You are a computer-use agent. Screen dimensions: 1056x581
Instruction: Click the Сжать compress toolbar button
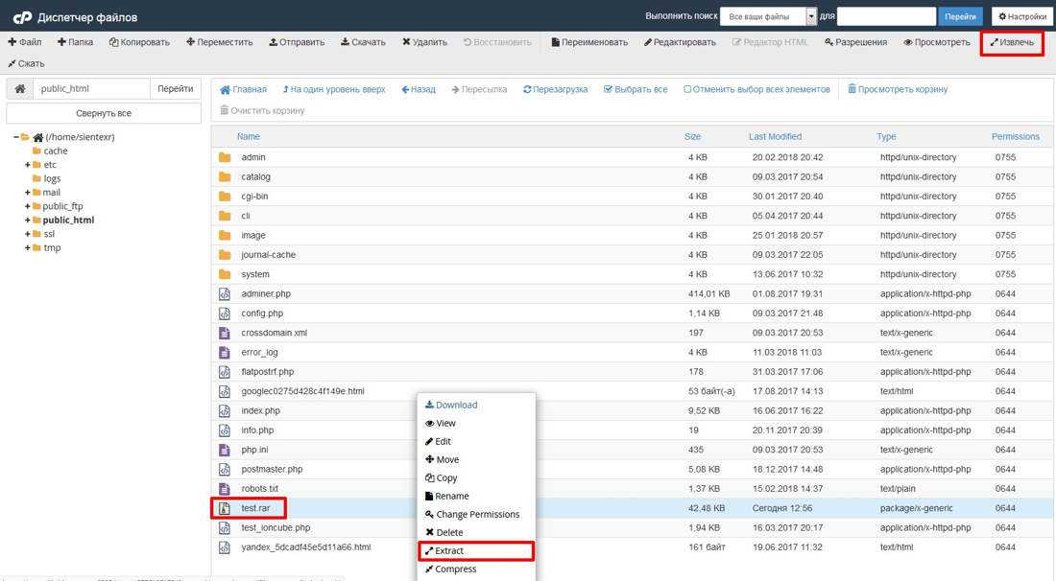click(12, 63)
